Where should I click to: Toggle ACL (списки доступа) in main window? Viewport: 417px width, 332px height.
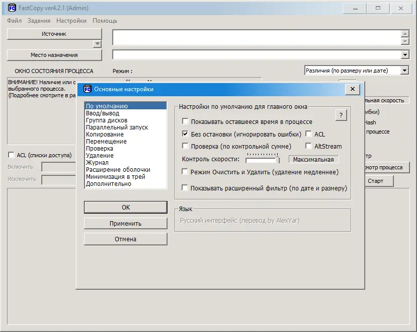coord(11,155)
